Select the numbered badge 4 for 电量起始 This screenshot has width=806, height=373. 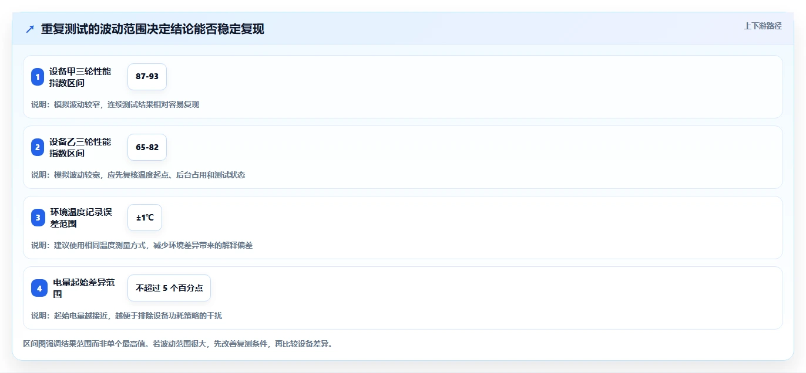click(x=39, y=288)
